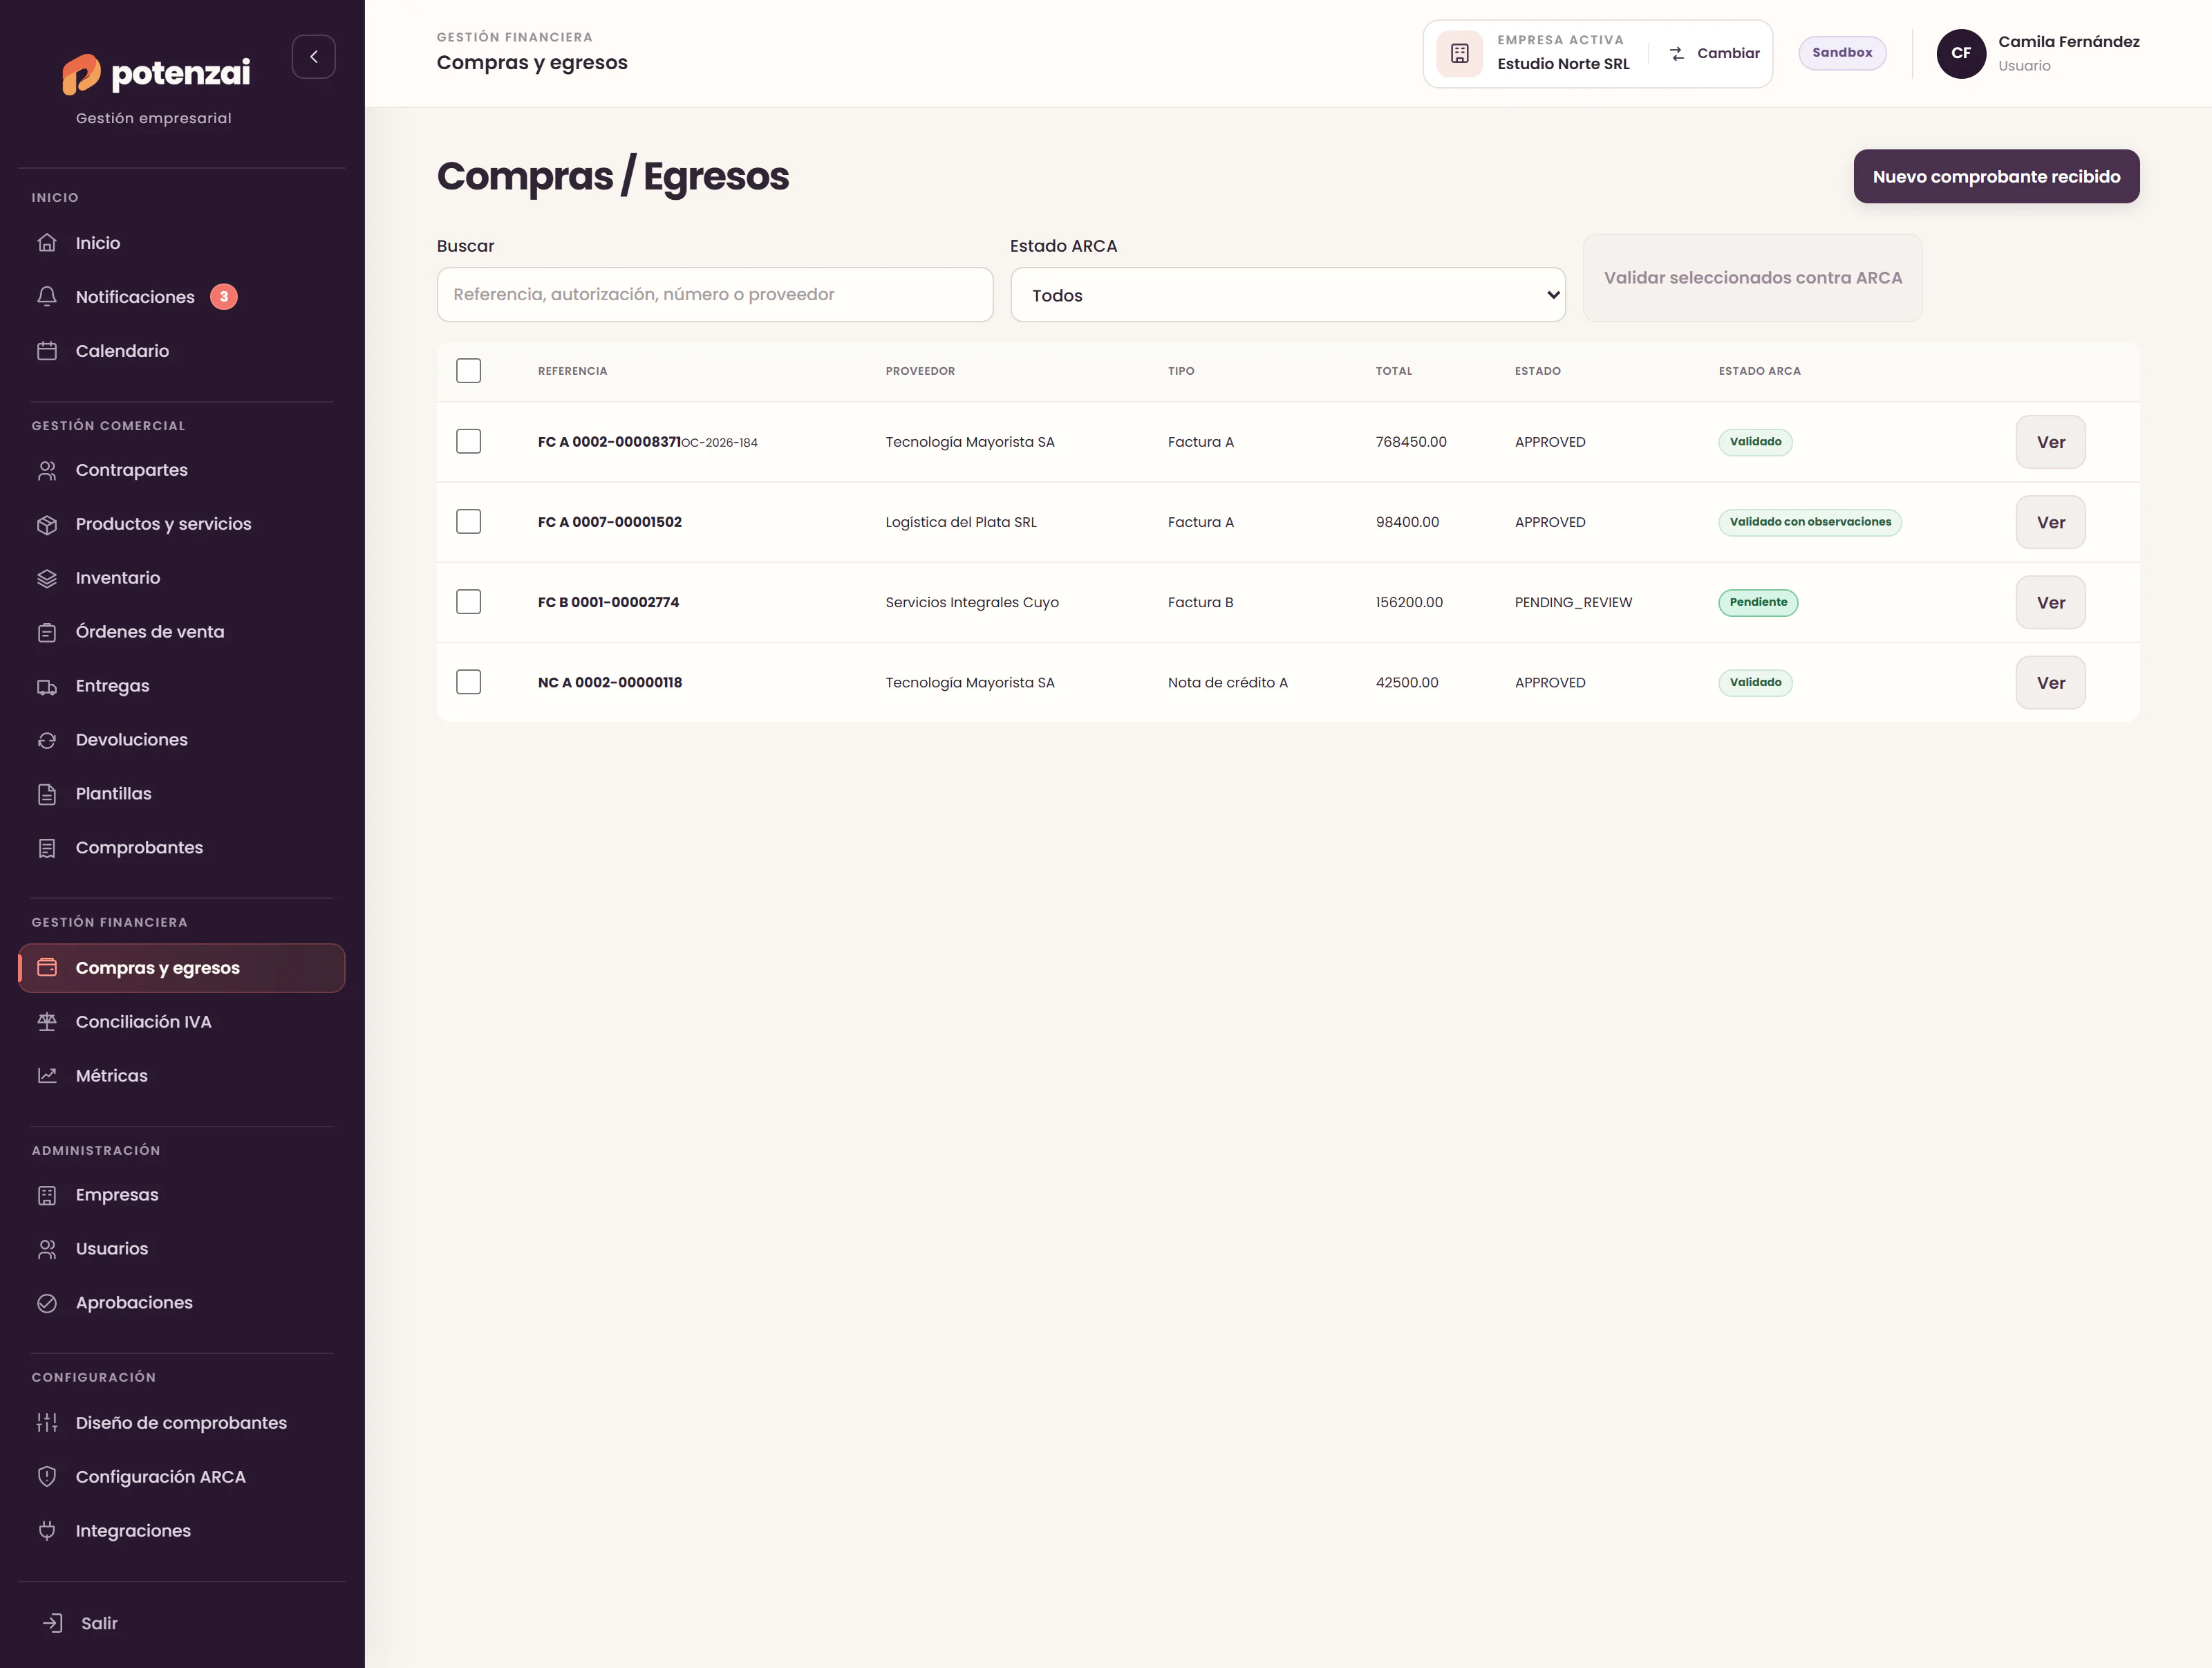Click the Devoluciones refresh icon
This screenshot has height=1668, width=2212.
pos(47,741)
